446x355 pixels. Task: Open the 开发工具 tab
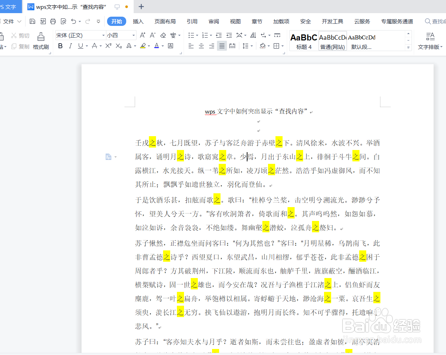[333, 22]
